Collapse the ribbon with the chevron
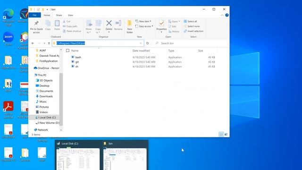 pos(222,15)
